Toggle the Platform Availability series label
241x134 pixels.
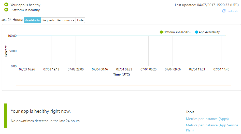point(177,32)
